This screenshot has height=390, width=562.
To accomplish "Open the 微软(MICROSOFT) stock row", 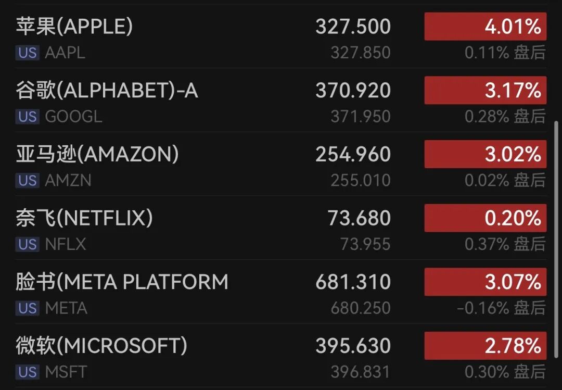I will pyautogui.click(x=281, y=355).
